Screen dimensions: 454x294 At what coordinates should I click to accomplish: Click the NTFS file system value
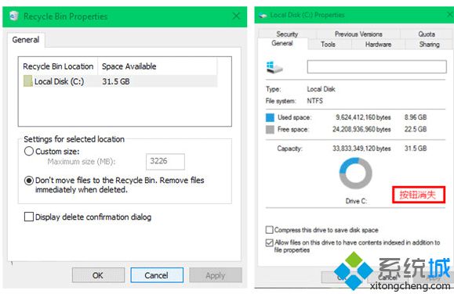click(314, 101)
